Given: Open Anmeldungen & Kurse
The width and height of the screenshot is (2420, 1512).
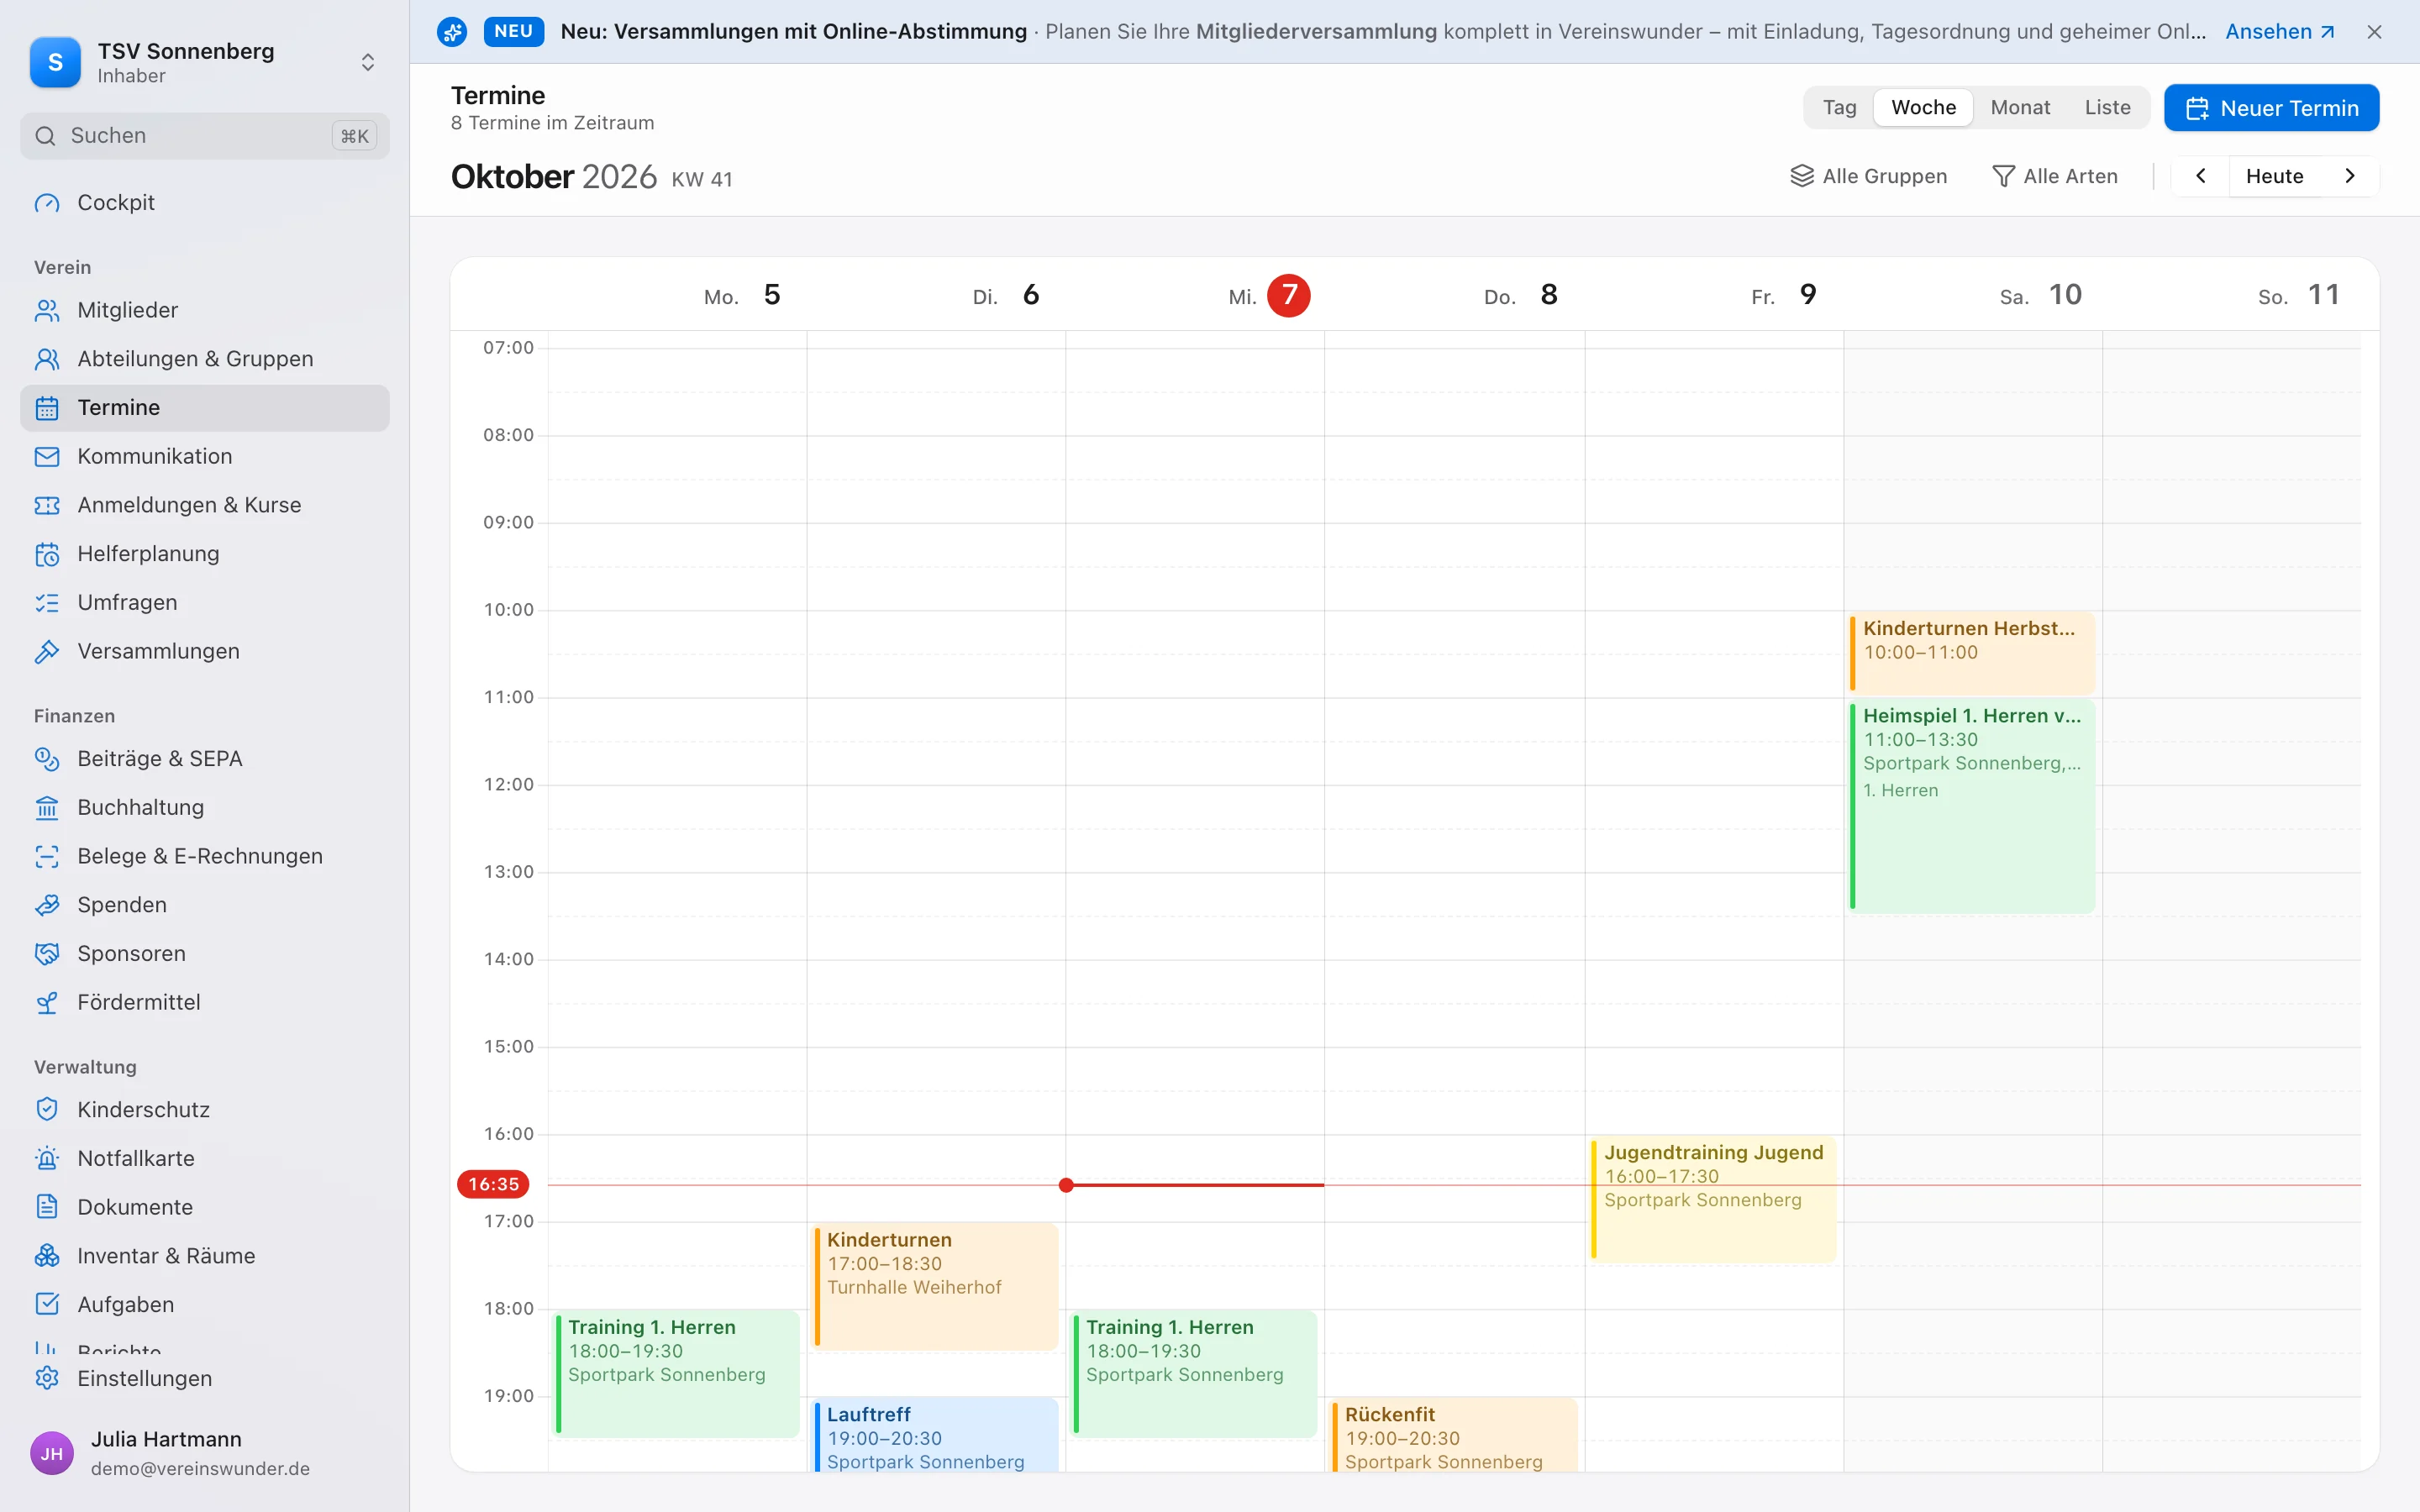Looking at the screenshot, I should (x=204, y=505).
